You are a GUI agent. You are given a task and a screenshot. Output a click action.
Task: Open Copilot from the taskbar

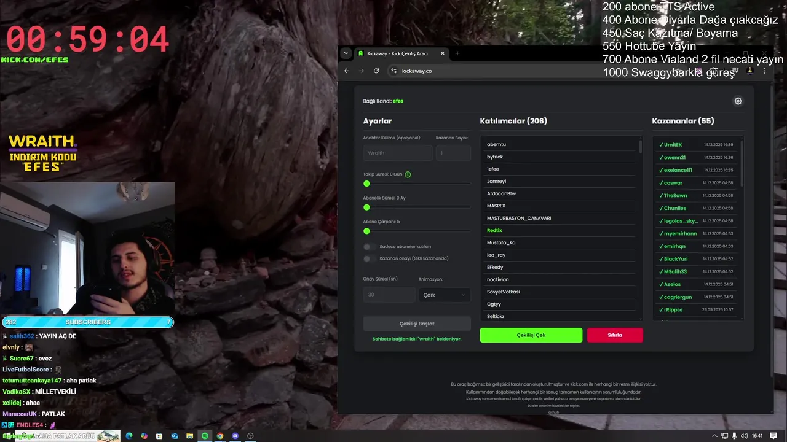coord(144,436)
